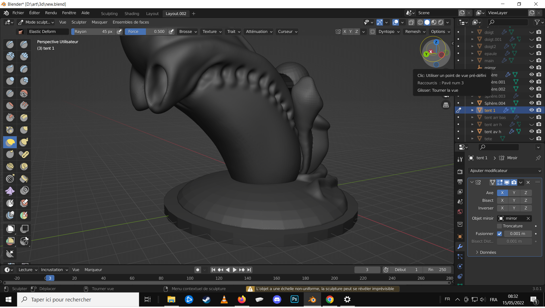Click the play animation button

point(234,270)
